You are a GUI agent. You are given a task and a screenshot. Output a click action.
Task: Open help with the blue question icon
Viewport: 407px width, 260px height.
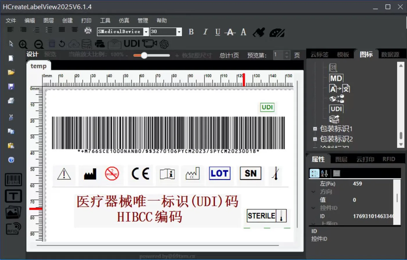pyautogui.click(x=11, y=160)
